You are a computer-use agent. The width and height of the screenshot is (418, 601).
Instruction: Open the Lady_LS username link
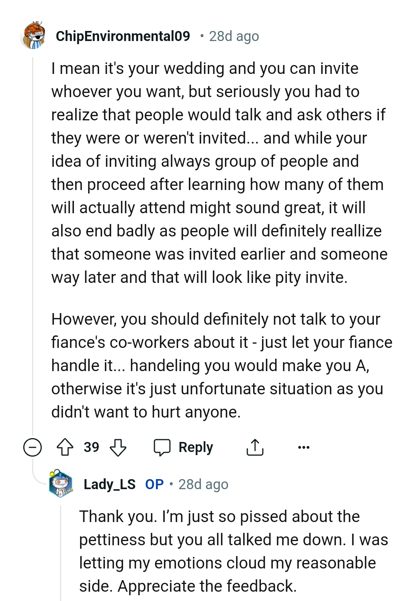coord(110,484)
